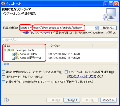120x106 pixels.
Task: Open the すでにインストールされている link
Action: 81,76
